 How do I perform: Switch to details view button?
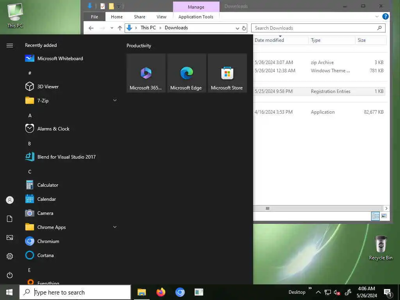point(375,216)
